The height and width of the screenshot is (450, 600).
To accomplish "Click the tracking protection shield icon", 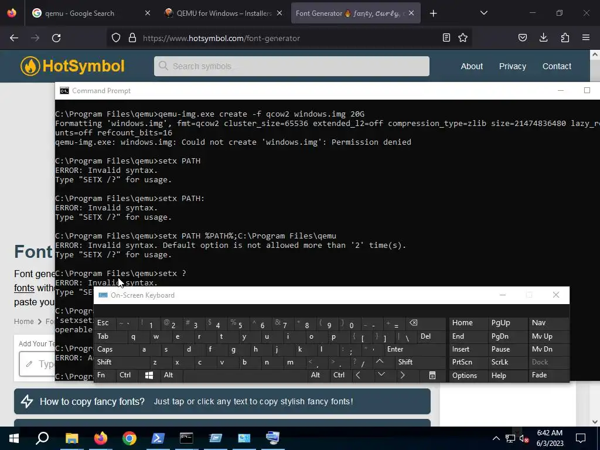I will (x=116, y=37).
